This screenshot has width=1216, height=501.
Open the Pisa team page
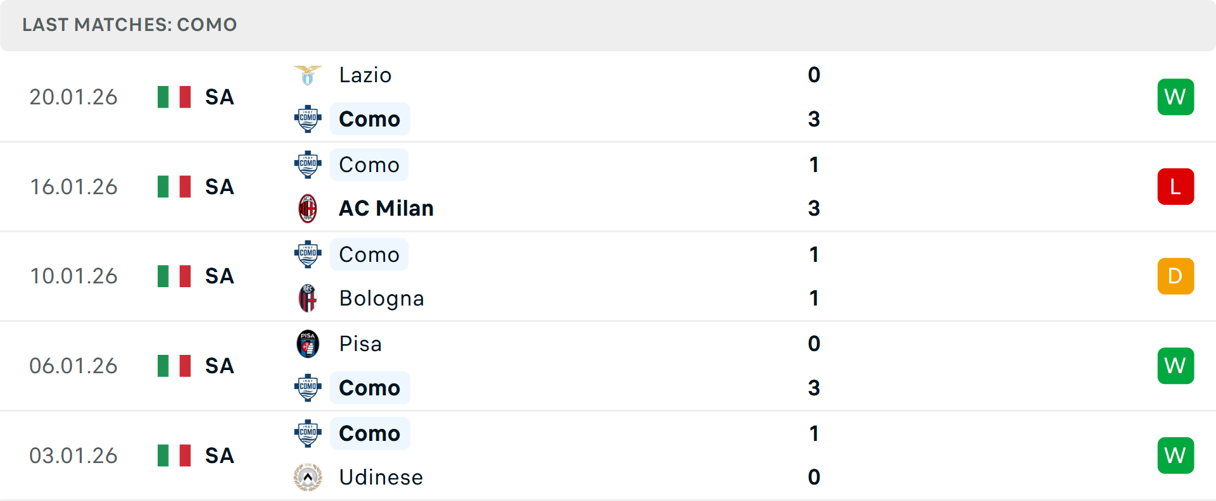pyautogui.click(x=360, y=343)
